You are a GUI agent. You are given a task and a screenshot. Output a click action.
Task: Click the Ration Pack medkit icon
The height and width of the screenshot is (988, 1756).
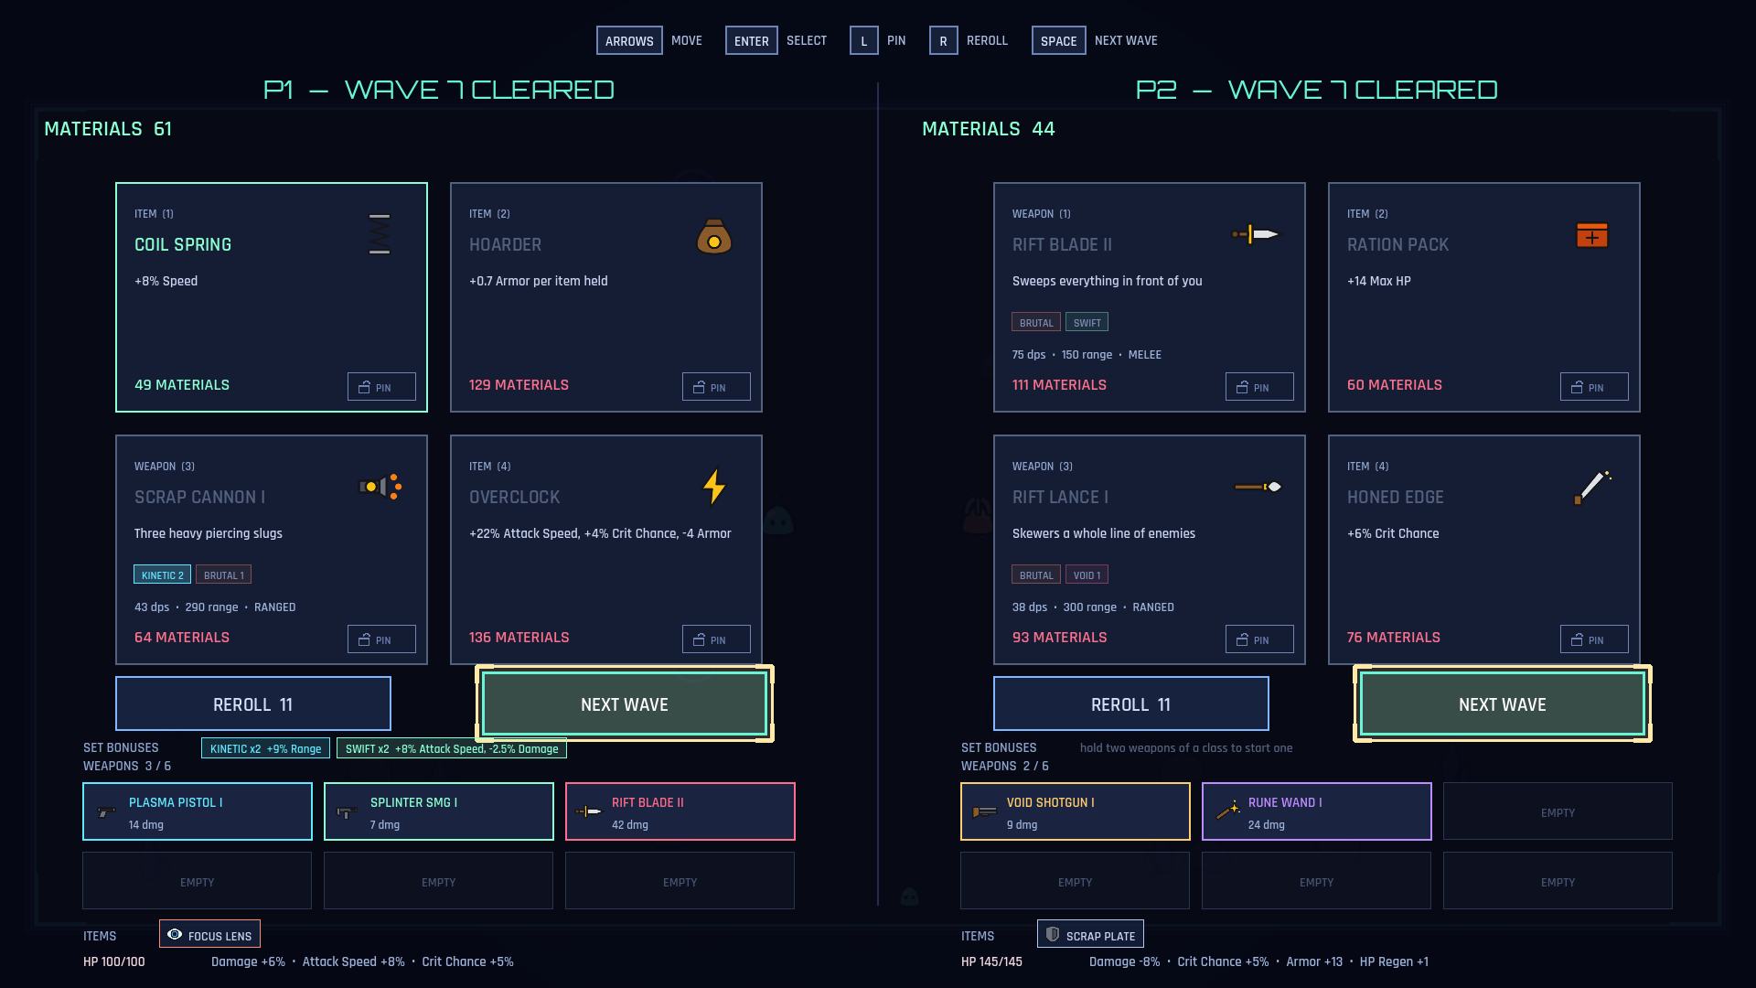[x=1592, y=235]
